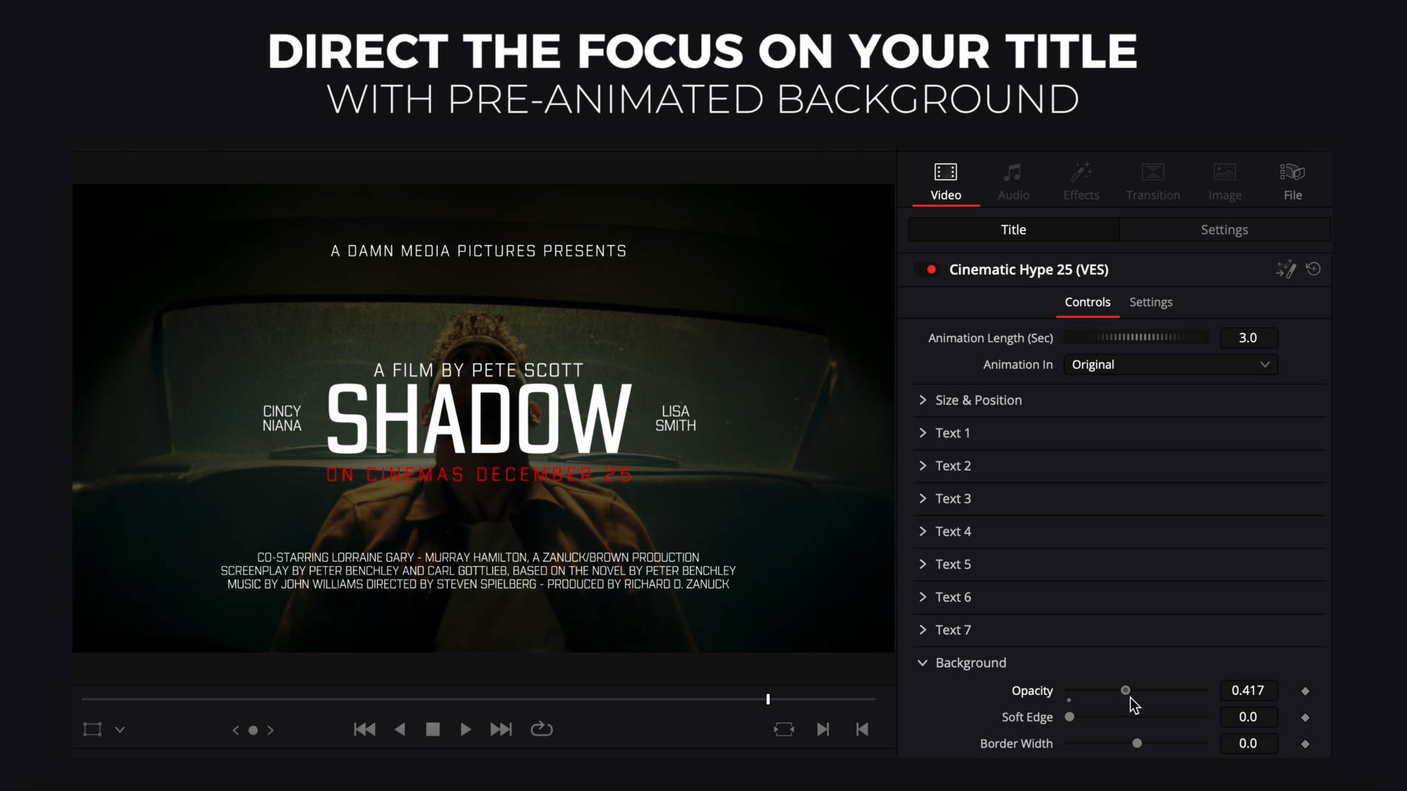Click the transform overlay icon below viewer

click(x=92, y=730)
